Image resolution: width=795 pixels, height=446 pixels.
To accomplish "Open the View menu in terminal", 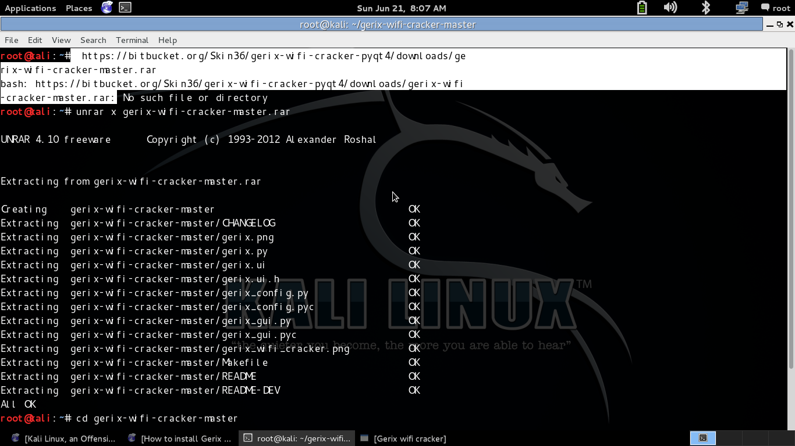I will (61, 40).
